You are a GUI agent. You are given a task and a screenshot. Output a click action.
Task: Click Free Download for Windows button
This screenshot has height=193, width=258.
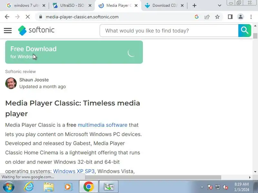pos(74,52)
